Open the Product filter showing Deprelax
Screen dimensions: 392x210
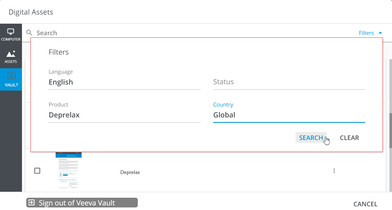click(x=124, y=115)
